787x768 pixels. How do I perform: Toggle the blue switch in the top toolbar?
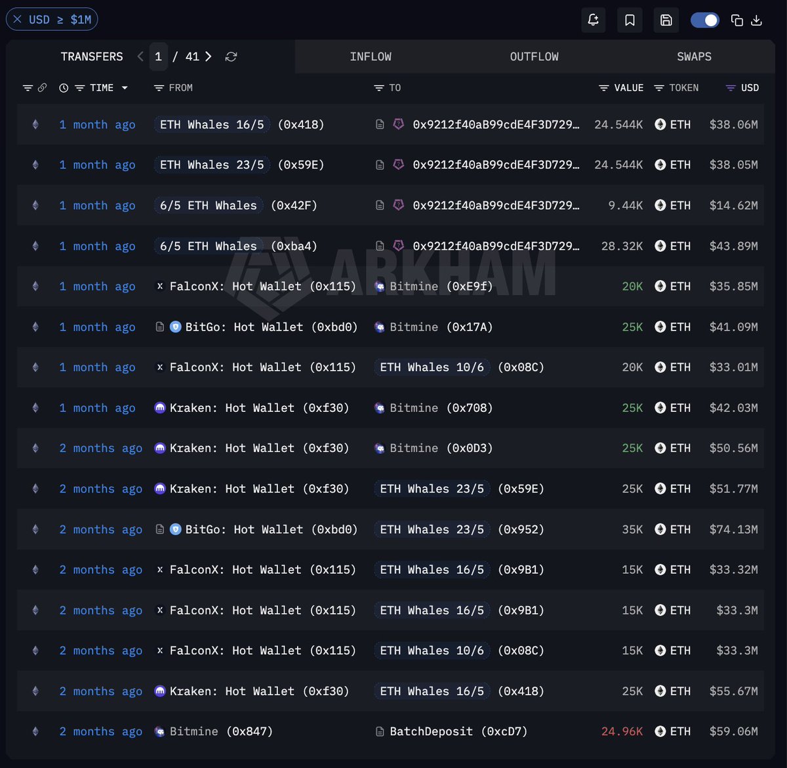click(x=705, y=20)
